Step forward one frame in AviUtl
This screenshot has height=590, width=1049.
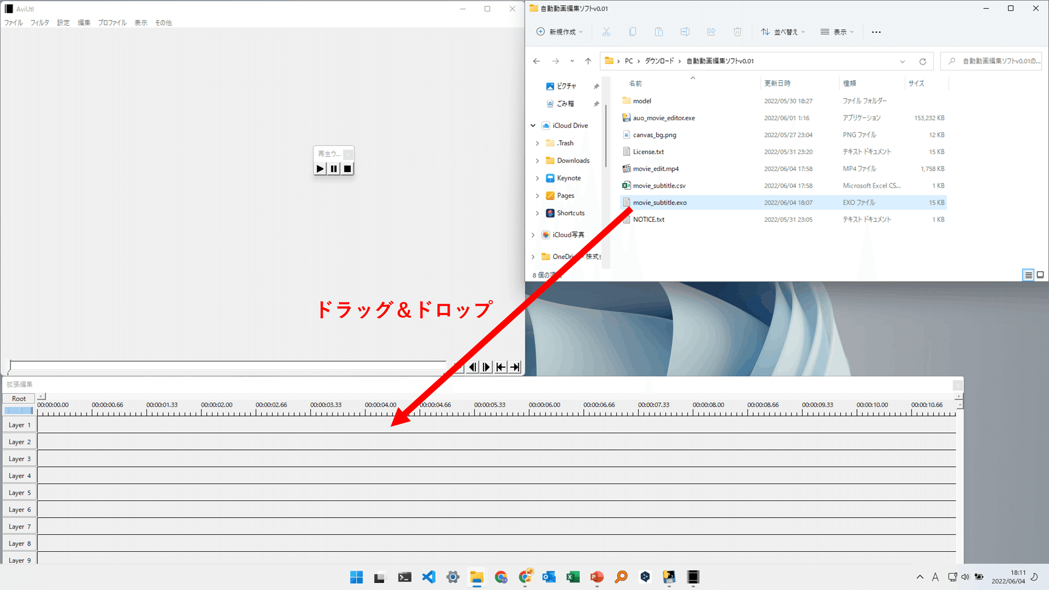coord(487,367)
